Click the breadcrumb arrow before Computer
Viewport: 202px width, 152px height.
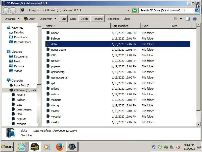(x=27, y=10)
